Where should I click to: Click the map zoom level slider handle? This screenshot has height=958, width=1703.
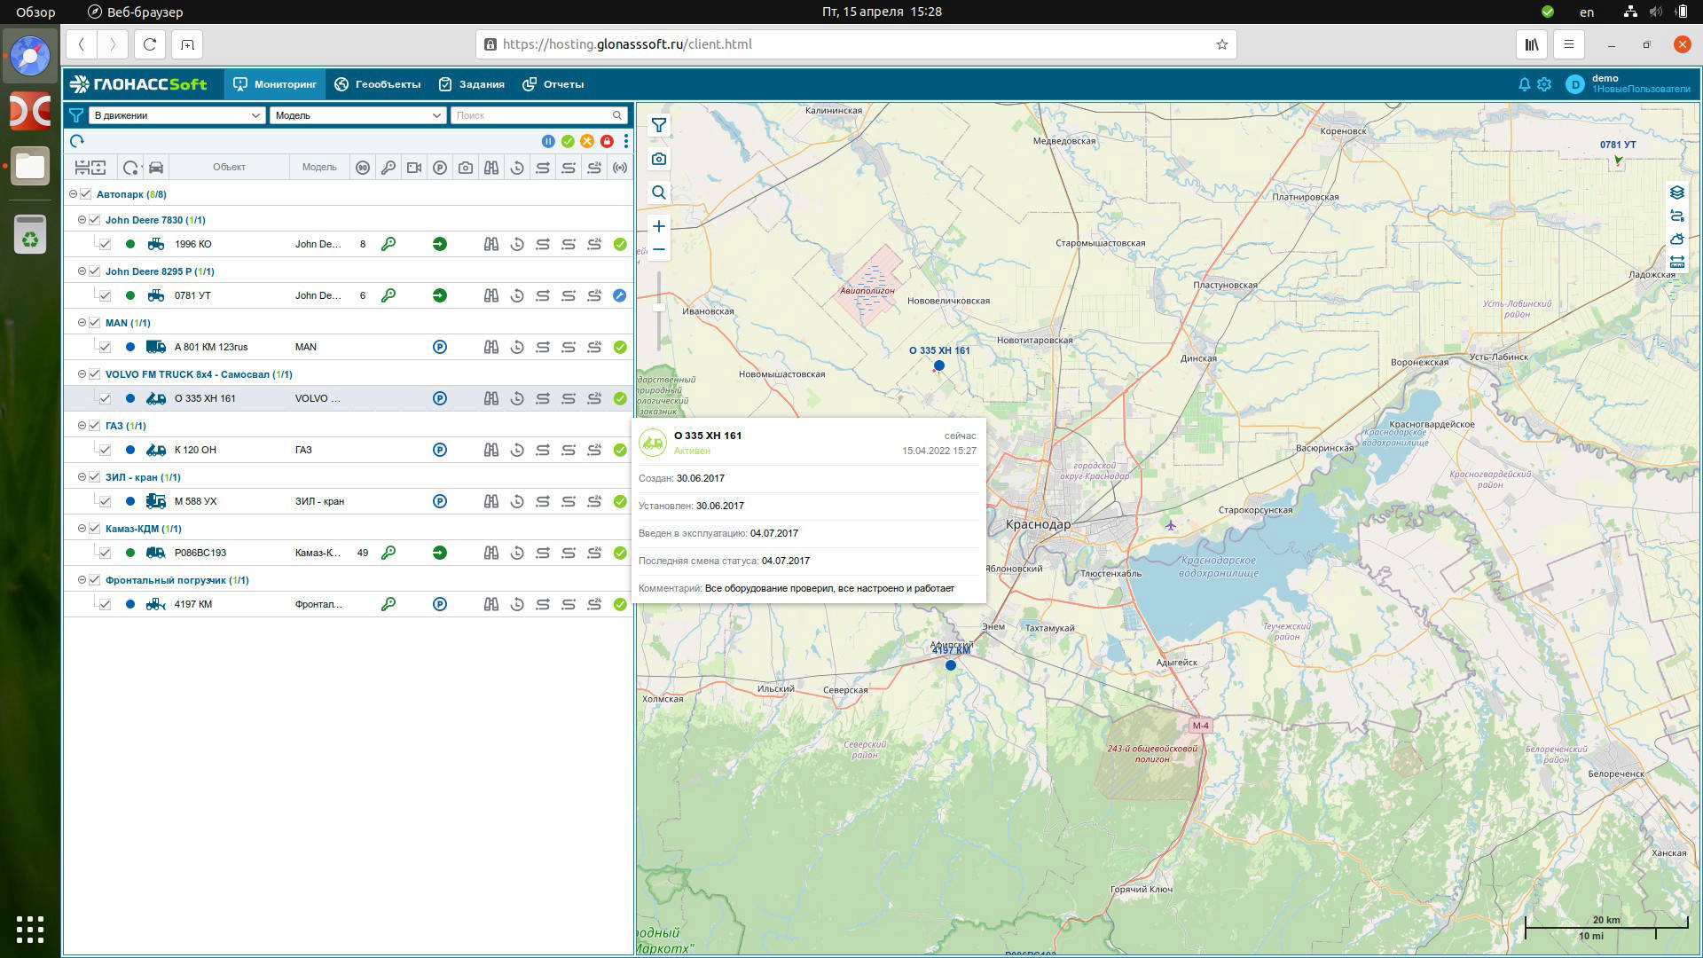tap(658, 307)
